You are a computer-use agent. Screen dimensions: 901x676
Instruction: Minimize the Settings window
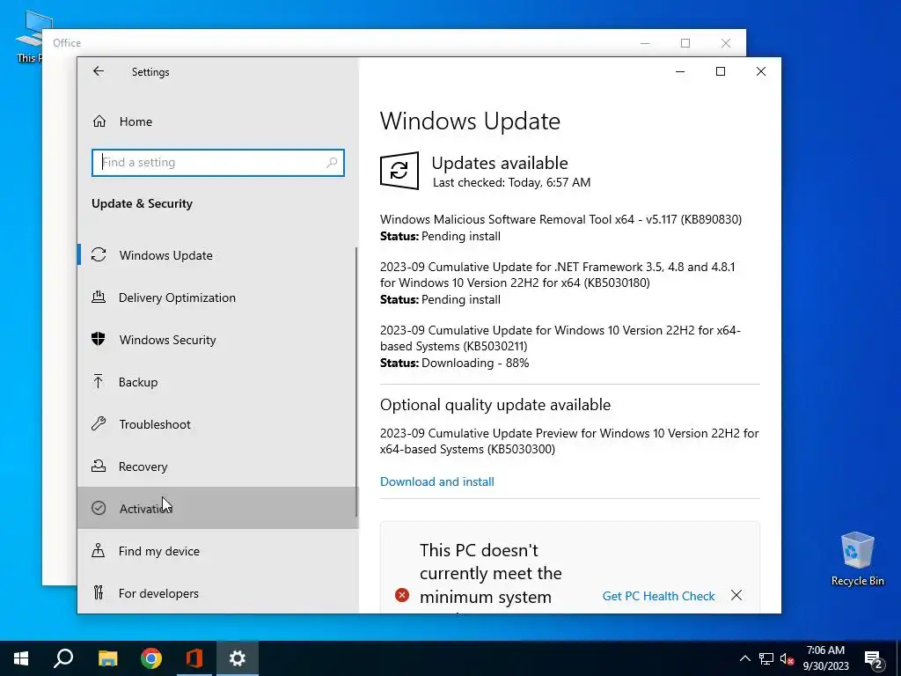point(680,71)
